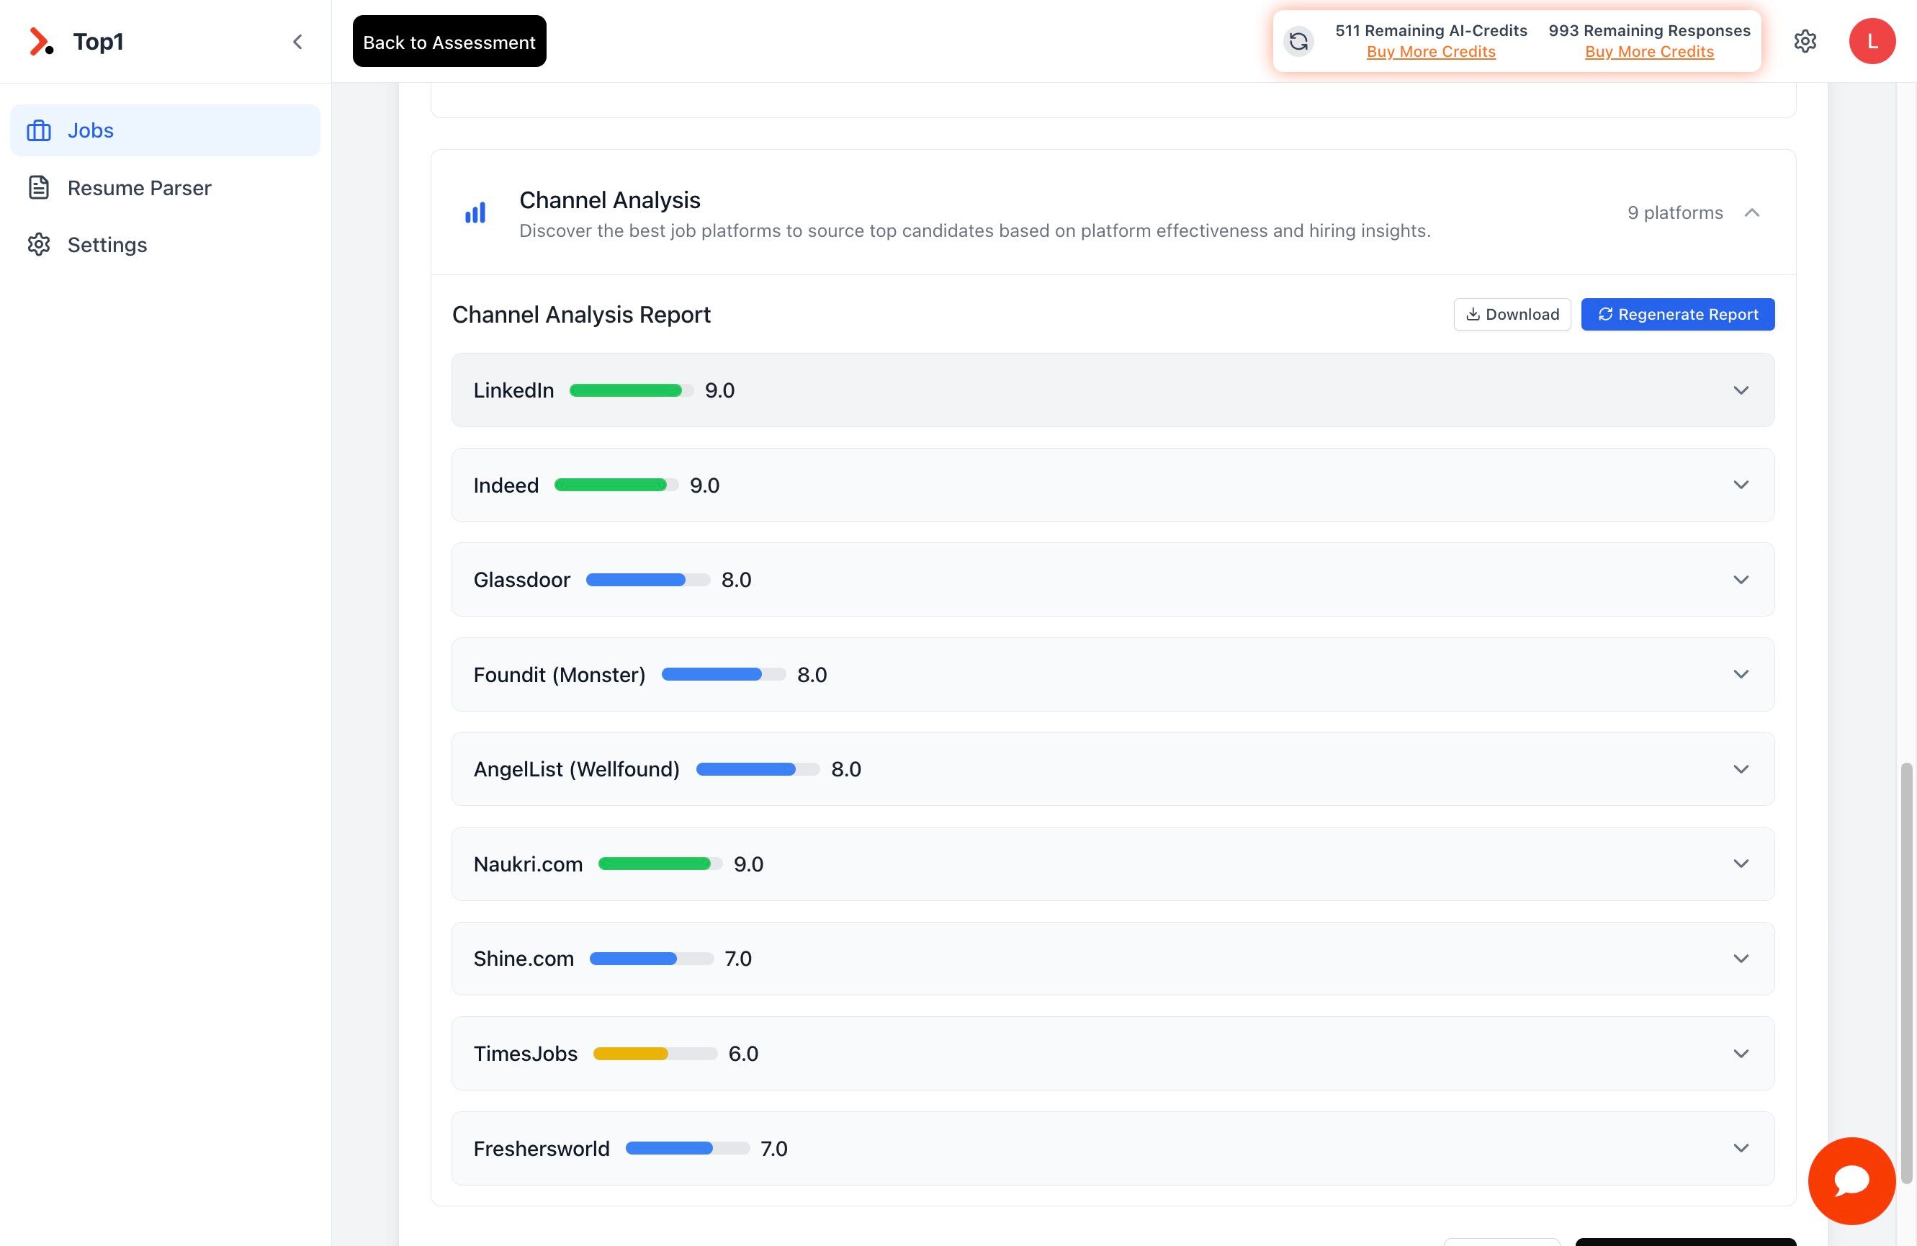This screenshot has width=1917, height=1246.
Task: Open the Buy More Credits link
Action: tap(1430, 52)
